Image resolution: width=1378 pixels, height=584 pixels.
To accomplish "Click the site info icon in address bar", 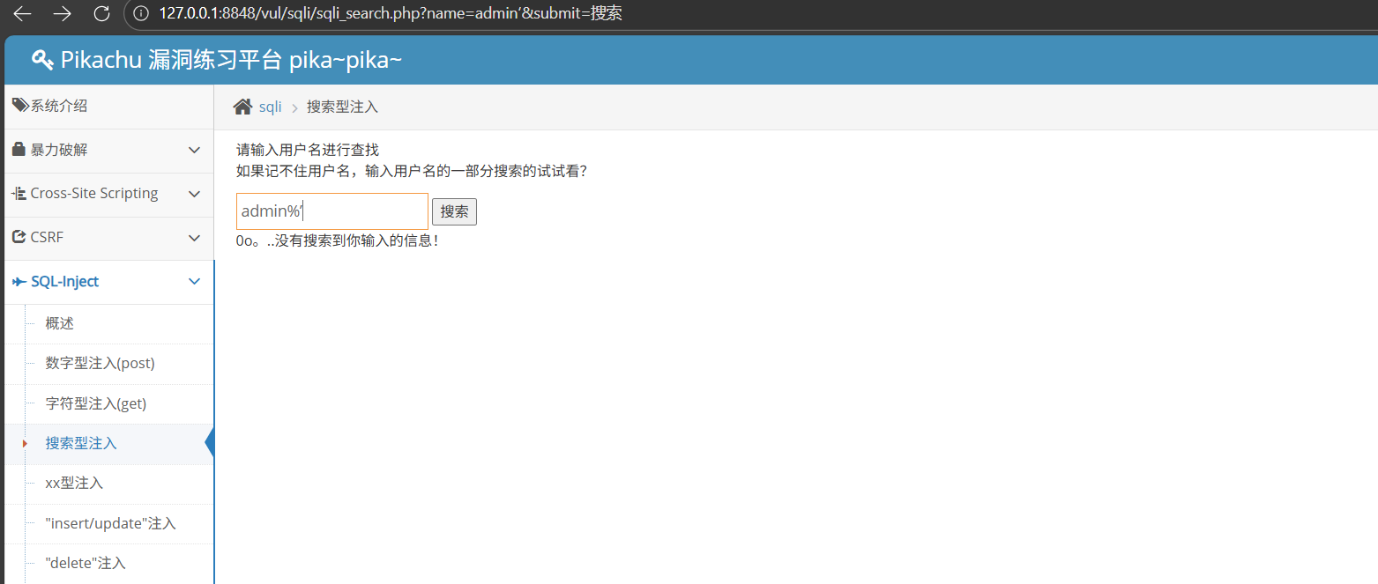I will pyautogui.click(x=139, y=13).
